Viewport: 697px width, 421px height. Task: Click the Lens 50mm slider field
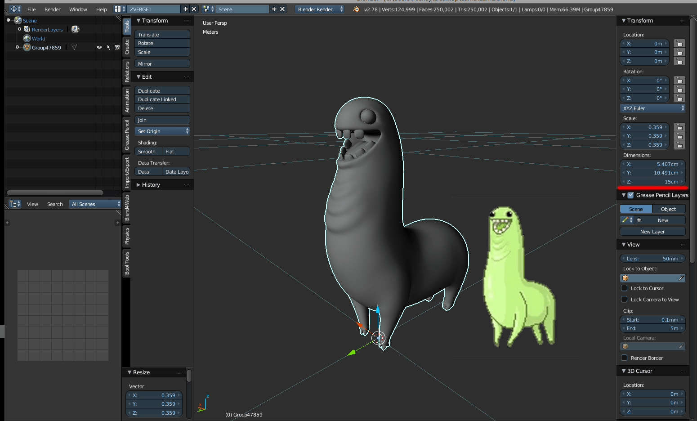tap(652, 258)
